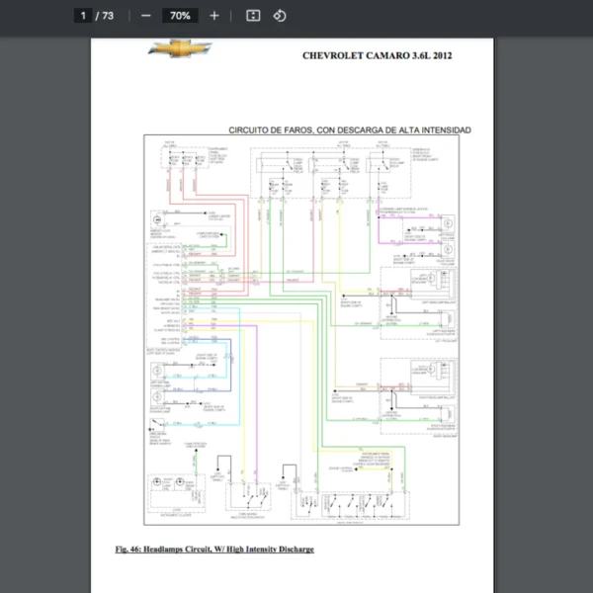Open the Fig. 46 Headlamps Circuit caption link
The height and width of the screenshot is (593, 593).
point(213,549)
